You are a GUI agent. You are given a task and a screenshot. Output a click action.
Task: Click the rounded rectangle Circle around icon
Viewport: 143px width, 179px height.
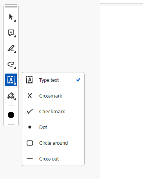30,143
